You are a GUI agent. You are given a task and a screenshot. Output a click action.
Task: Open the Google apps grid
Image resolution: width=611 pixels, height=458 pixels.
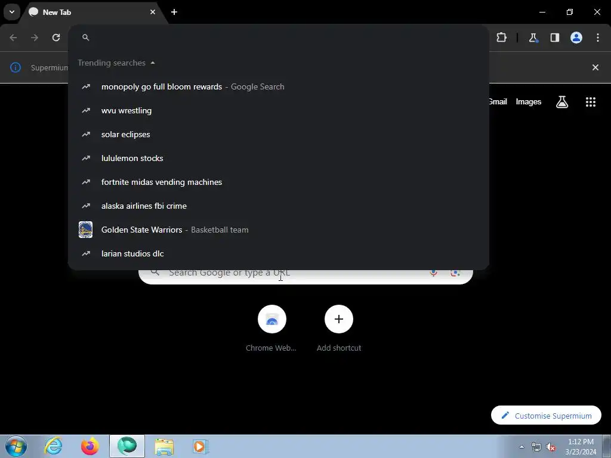pyautogui.click(x=591, y=102)
